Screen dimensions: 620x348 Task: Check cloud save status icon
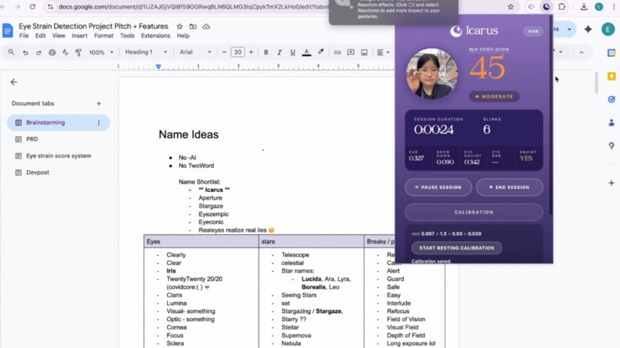tap(206, 26)
